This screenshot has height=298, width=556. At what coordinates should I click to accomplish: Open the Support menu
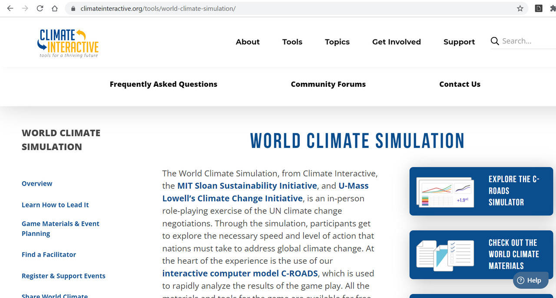coord(459,42)
